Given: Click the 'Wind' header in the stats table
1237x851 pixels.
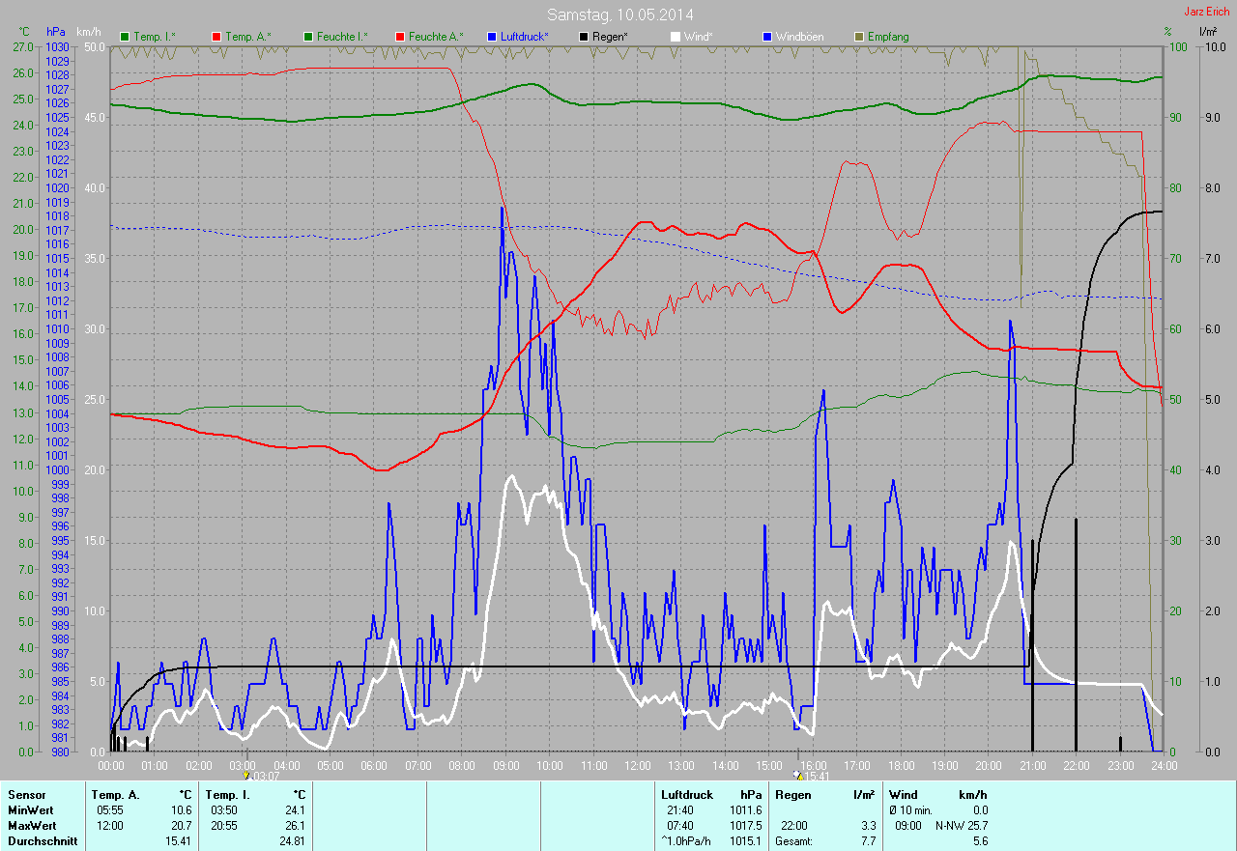Looking at the screenshot, I should click(902, 795).
